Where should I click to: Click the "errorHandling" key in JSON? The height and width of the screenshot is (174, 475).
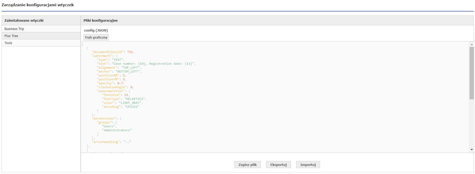coord(106,142)
